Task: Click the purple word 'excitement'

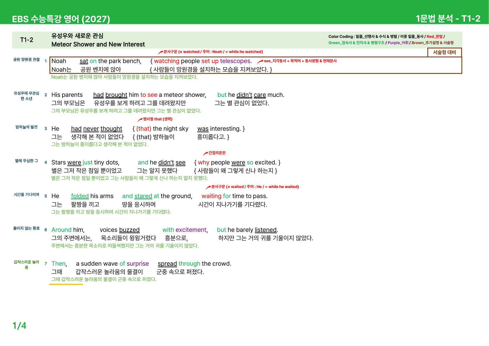Action: pos(191,230)
